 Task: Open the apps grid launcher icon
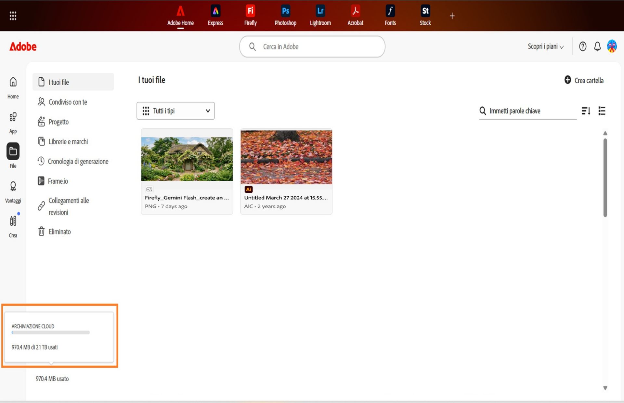click(x=13, y=16)
